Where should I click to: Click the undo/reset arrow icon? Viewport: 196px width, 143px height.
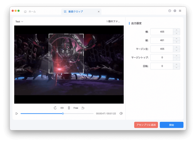coord(83,108)
